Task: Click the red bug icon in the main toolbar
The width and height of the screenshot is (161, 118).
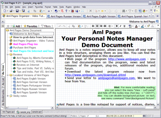Action: pos(72,11)
